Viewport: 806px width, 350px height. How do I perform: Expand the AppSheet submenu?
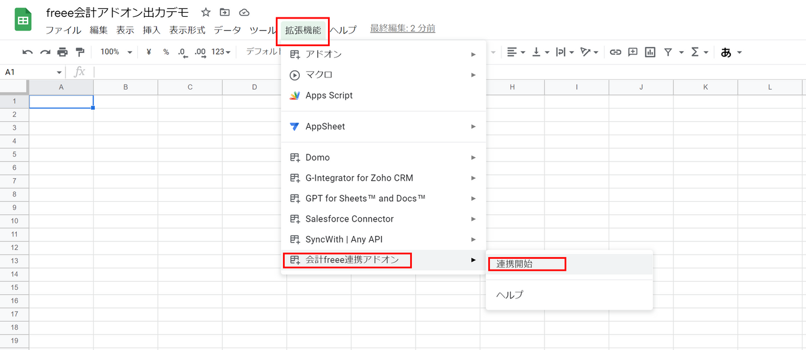pyautogui.click(x=383, y=127)
